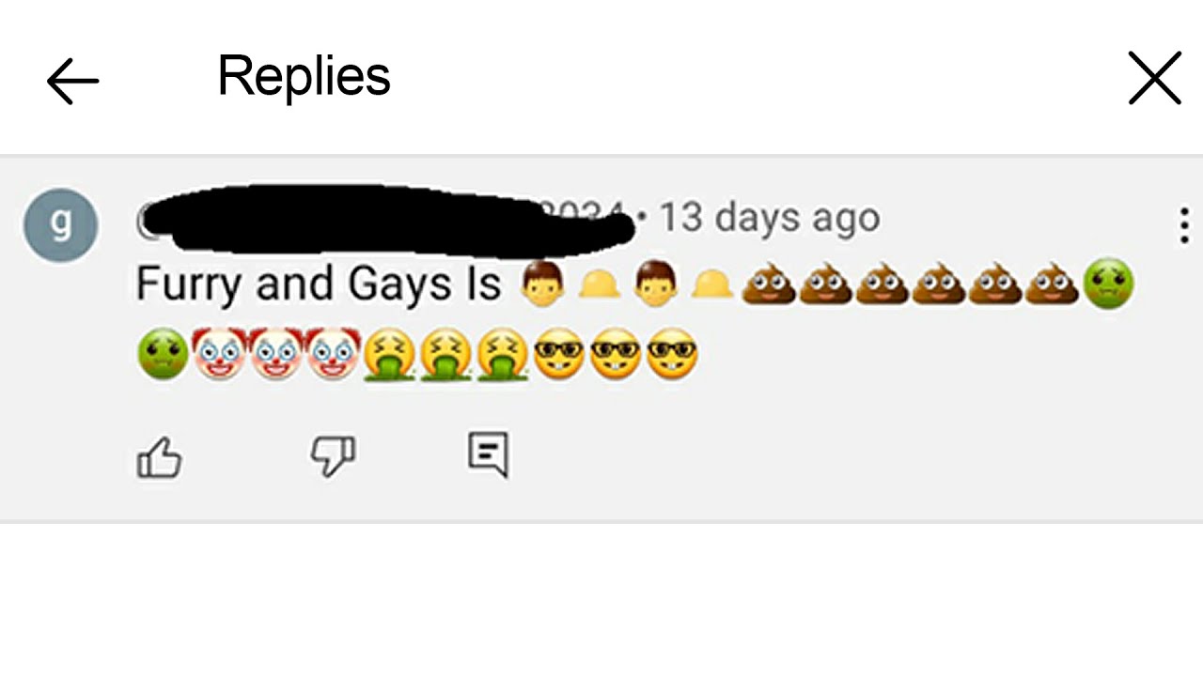Open the reply speech-bubble icon
The height and width of the screenshot is (676, 1203).
click(x=489, y=455)
